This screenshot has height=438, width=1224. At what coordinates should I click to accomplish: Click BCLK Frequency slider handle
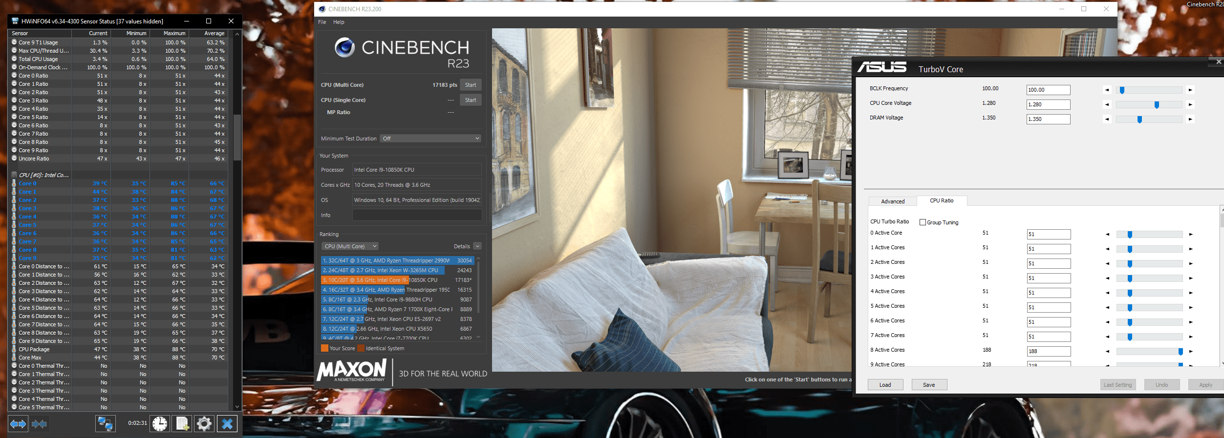1122,90
